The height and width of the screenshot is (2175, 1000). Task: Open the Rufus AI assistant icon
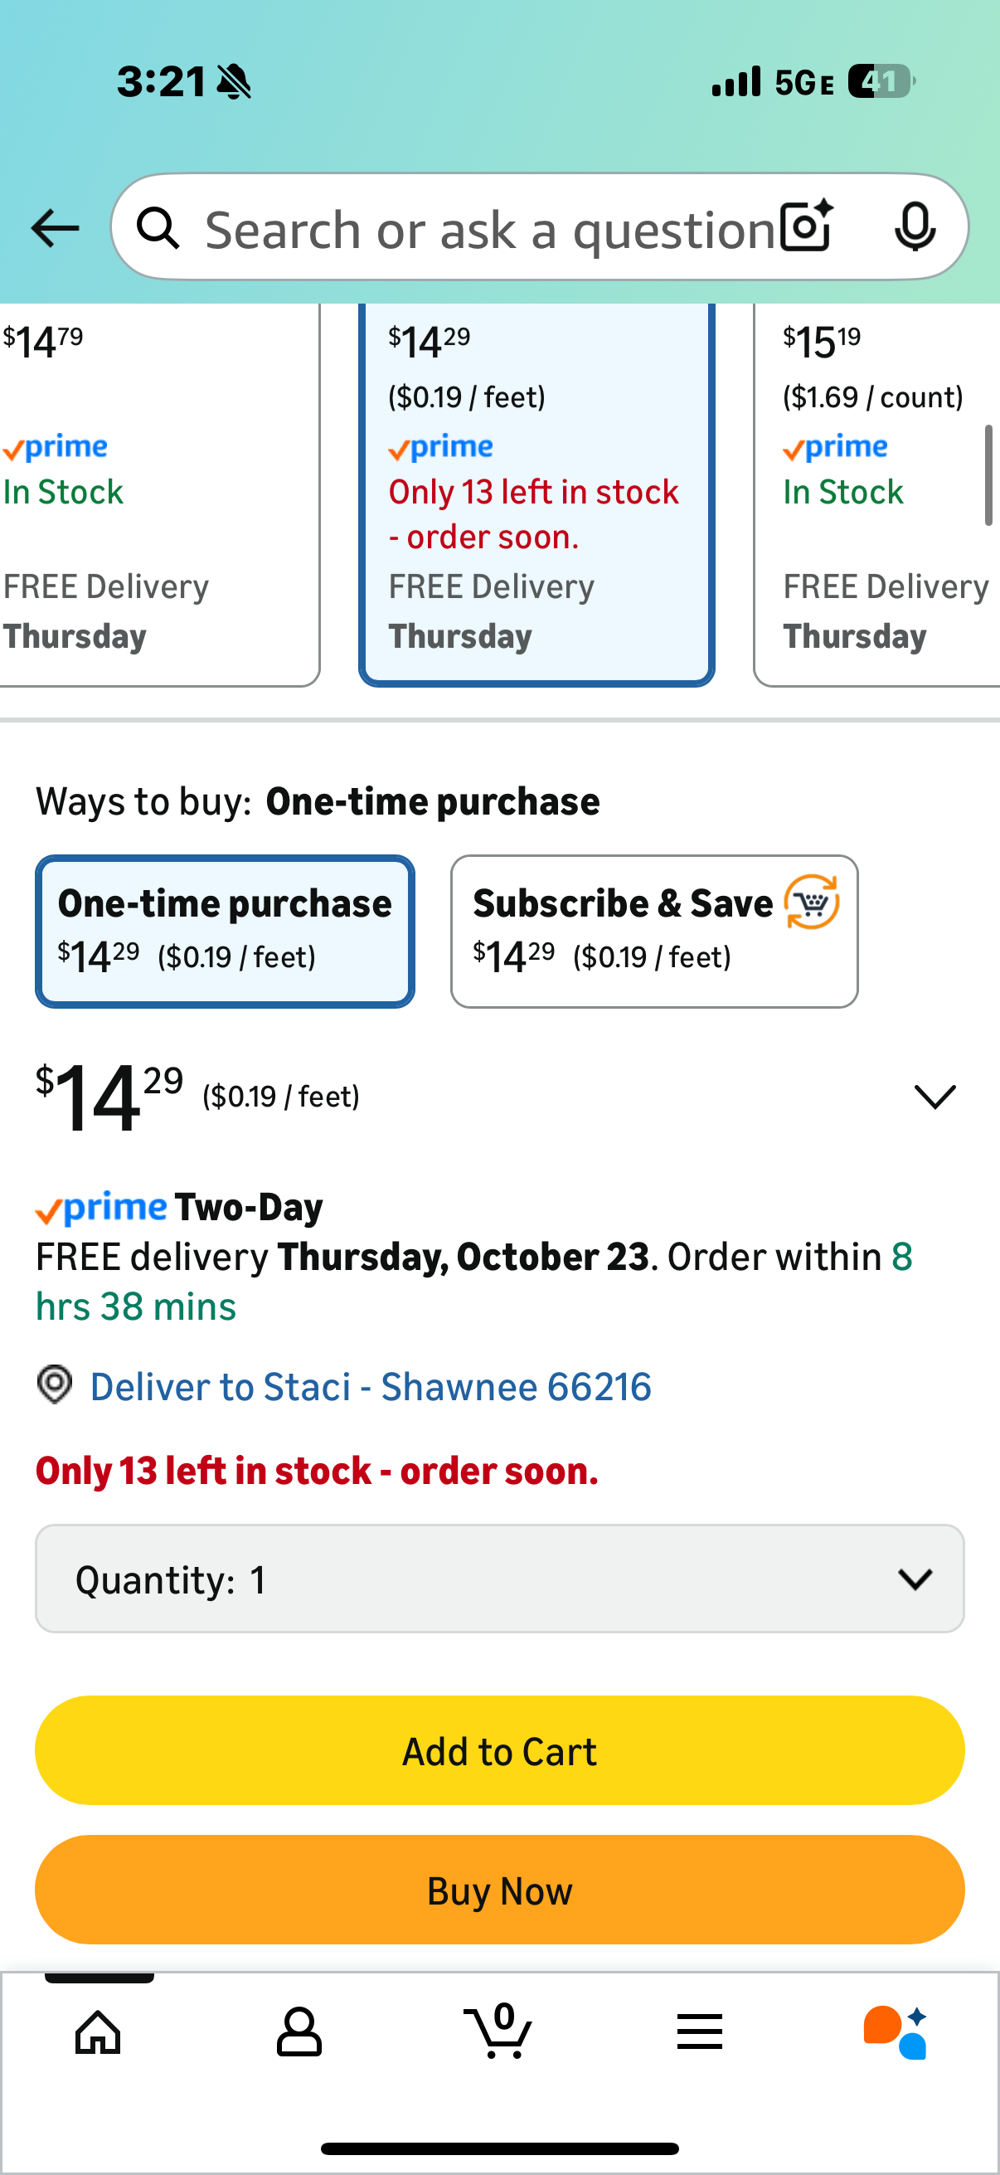click(x=896, y=2031)
